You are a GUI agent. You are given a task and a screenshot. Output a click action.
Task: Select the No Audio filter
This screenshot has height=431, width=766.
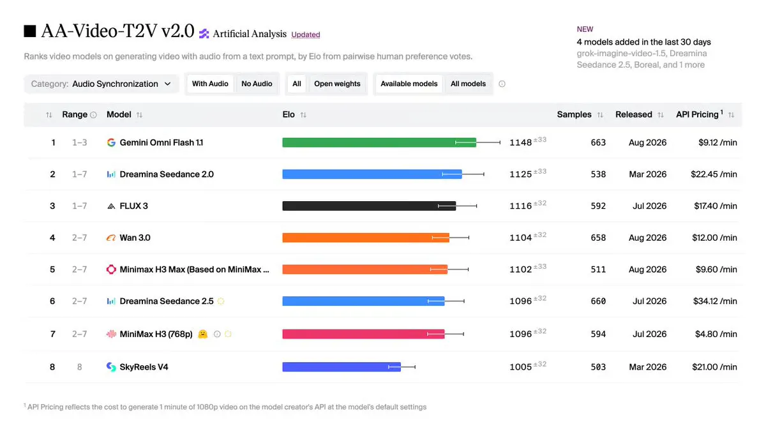pos(257,84)
